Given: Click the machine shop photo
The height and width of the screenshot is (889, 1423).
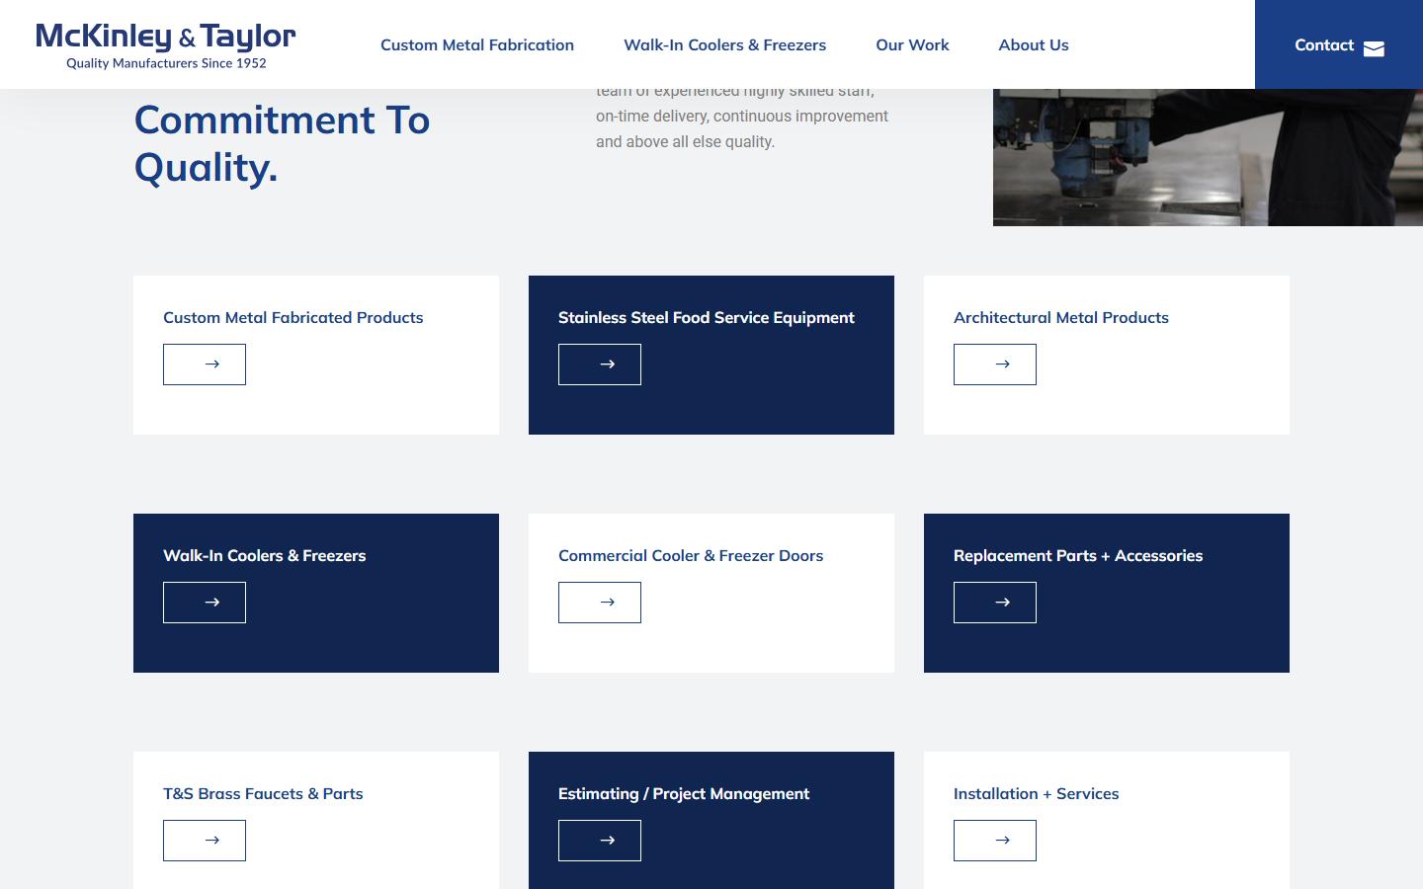Looking at the screenshot, I should (x=1208, y=157).
